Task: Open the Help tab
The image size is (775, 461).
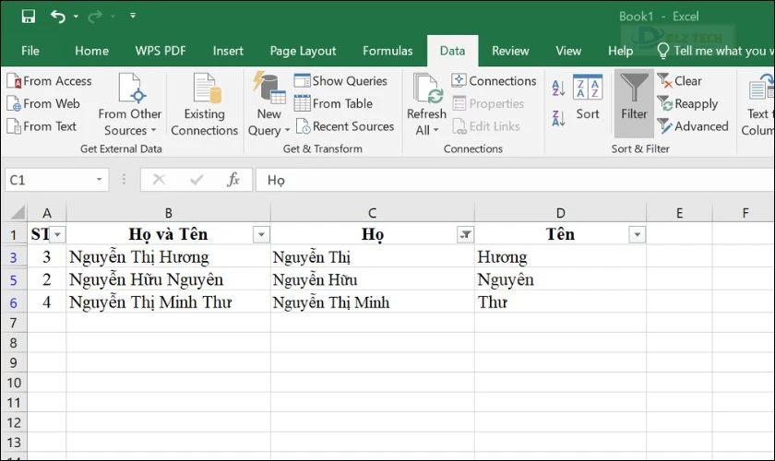Action: point(620,51)
